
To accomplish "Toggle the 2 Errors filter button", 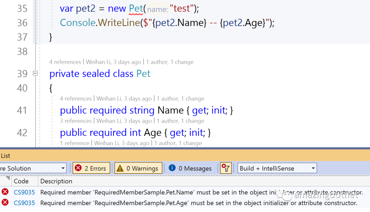I will pos(91,168).
